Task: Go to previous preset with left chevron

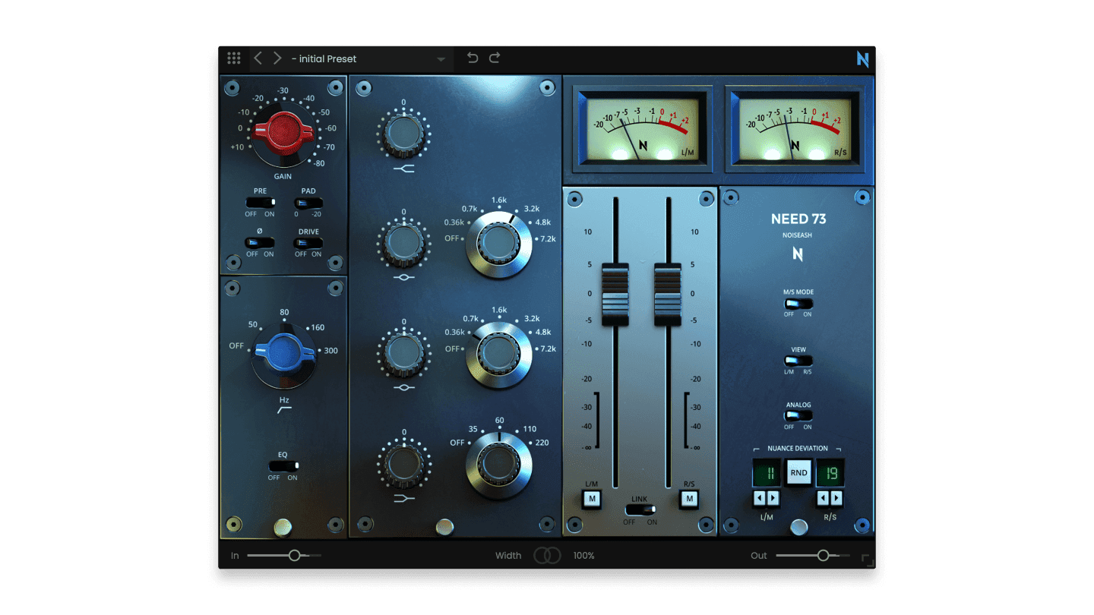Action: pos(258,58)
